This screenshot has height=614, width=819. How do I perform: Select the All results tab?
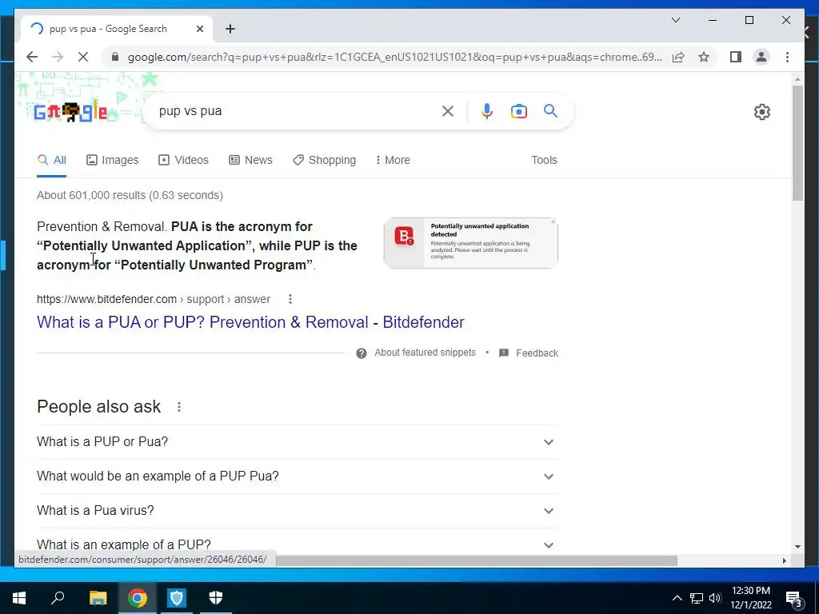pyautogui.click(x=52, y=160)
